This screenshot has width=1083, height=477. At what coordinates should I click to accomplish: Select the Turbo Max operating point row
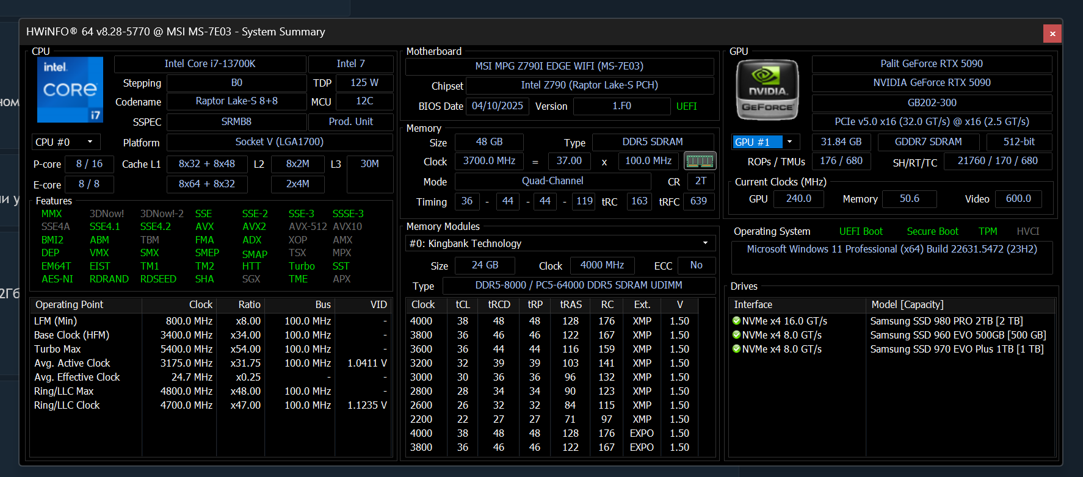click(57, 349)
